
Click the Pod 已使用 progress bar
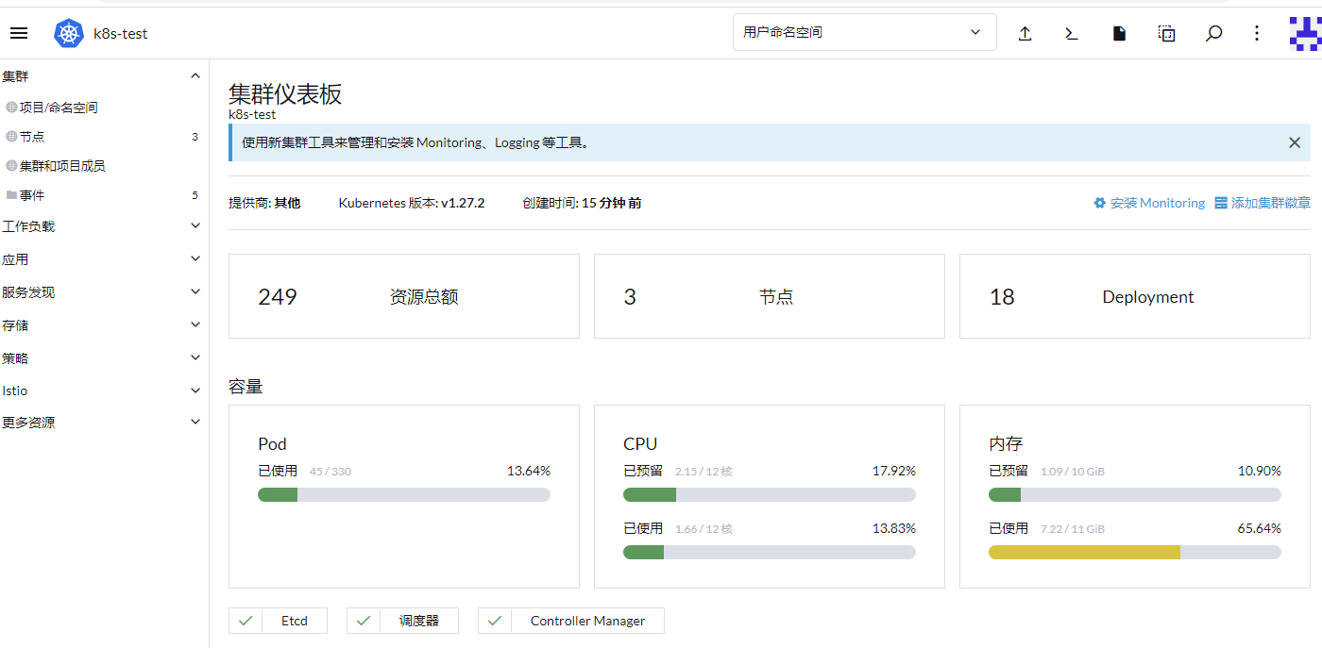click(x=404, y=495)
